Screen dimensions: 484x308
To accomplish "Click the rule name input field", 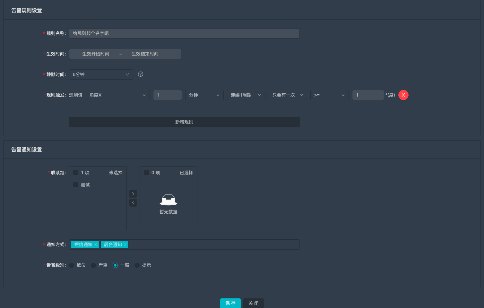I will coord(184,33).
